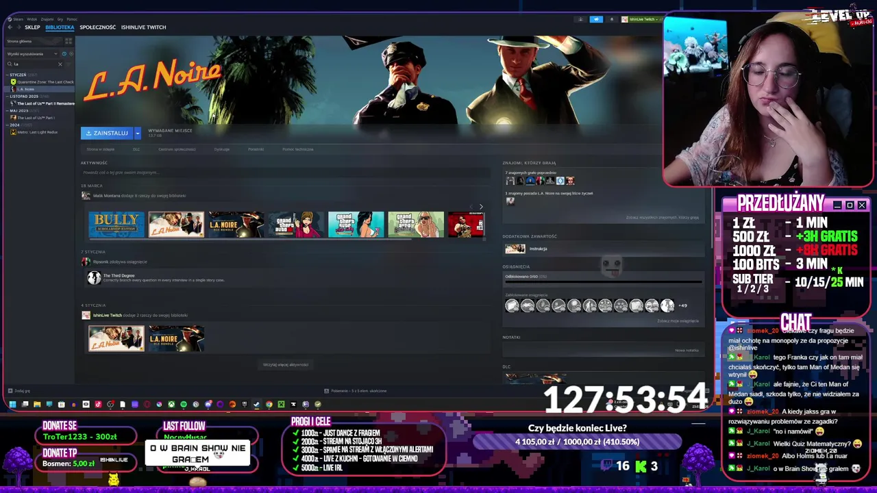Open Discord from the taskbar
The width and height of the screenshot is (877, 493).
coord(208,404)
